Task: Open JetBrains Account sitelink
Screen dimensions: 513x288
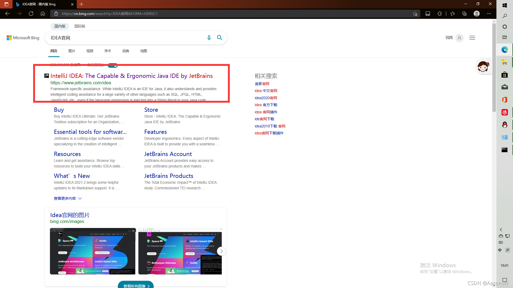Action: (x=168, y=154)
